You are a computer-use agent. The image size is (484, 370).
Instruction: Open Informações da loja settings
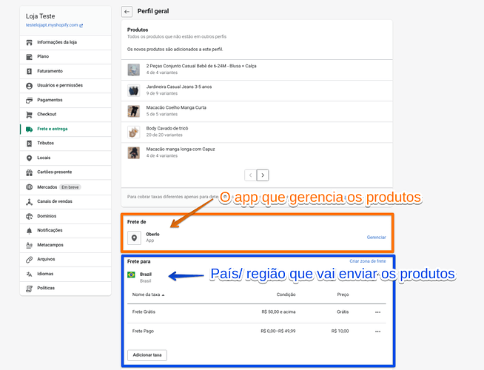coord(65,42)
